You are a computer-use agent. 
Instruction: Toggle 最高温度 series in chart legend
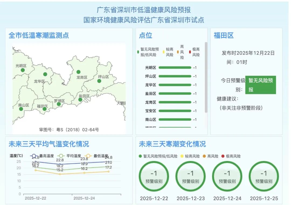click(43, 156)
